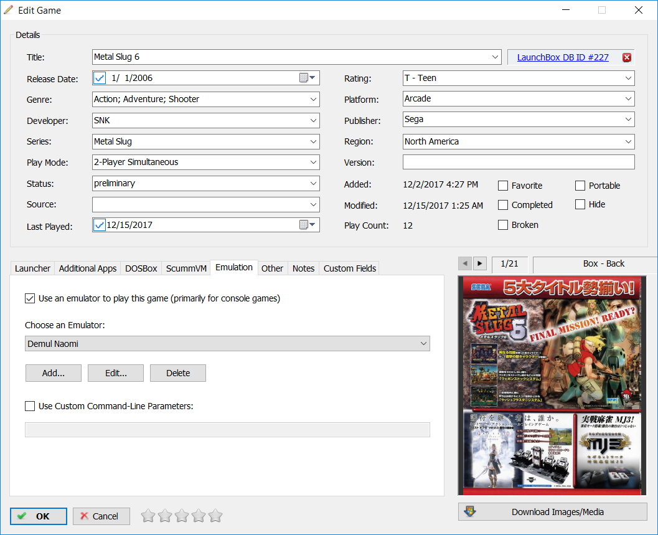This screenshot has width=658, height=535.
Task: Open the Rating dropdown
Action: (628, 78)
